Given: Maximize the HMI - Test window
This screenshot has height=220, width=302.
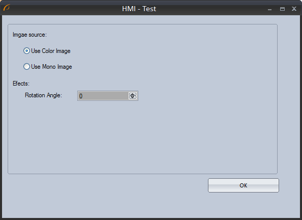Looking at the screenshot, I should 282,9.
